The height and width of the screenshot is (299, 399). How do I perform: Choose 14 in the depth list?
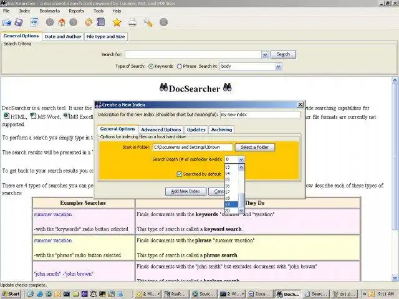231,173
